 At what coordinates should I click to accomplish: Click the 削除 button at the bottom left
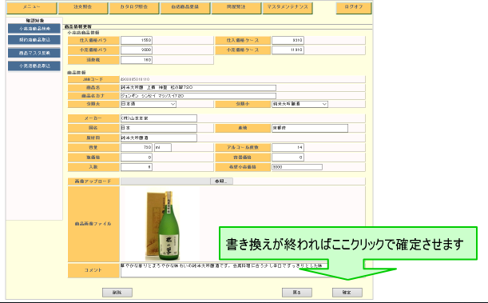117,293
